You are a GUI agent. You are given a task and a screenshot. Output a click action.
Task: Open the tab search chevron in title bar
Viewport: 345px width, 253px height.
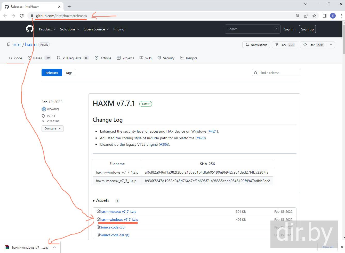305,4
